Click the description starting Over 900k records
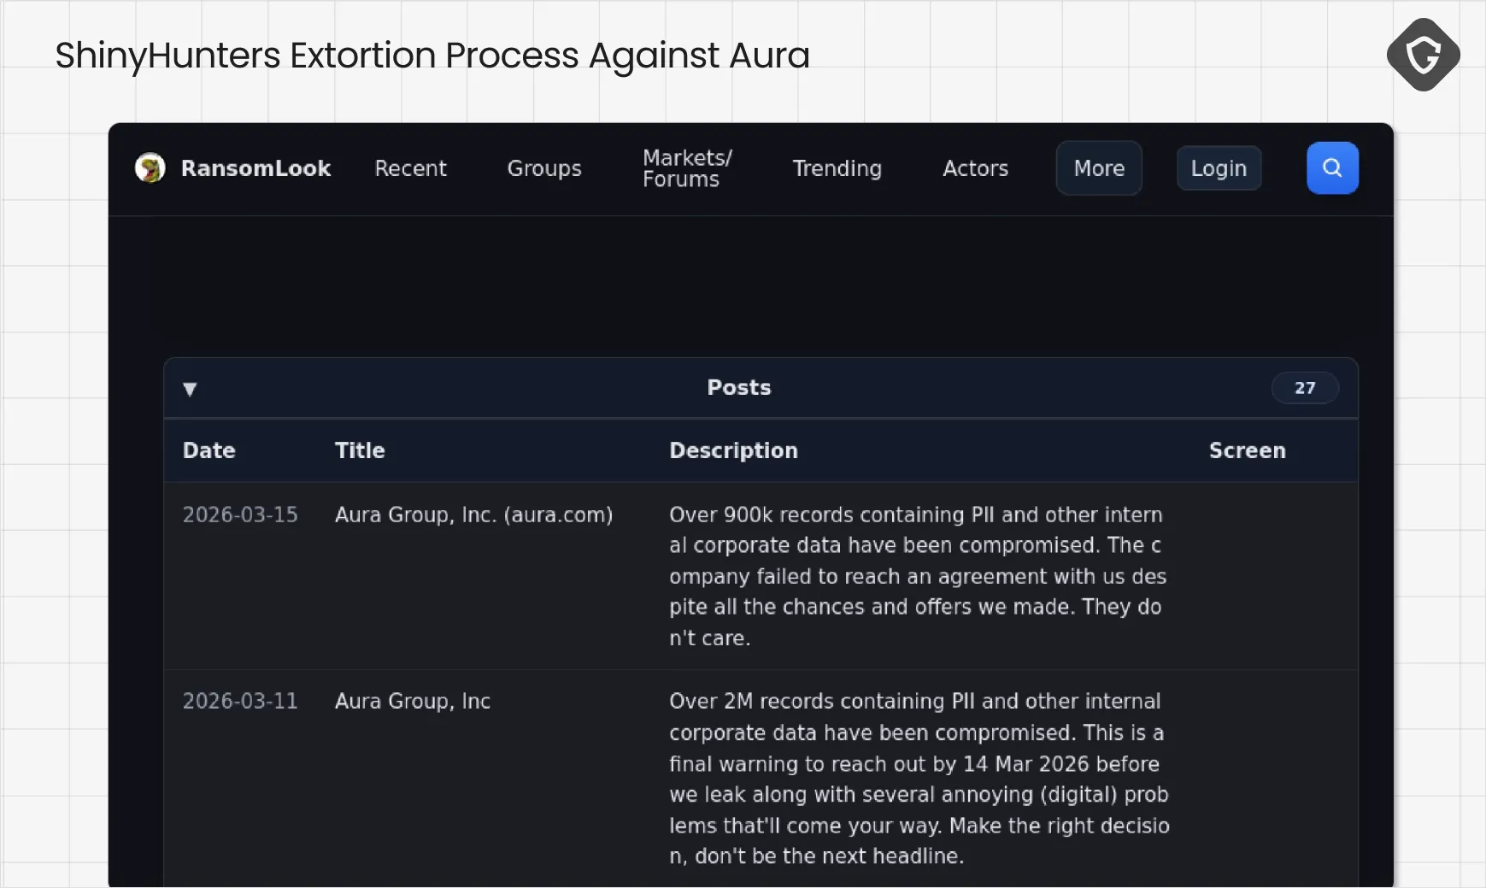The image size is (1486, 888). tap(918, 576)
